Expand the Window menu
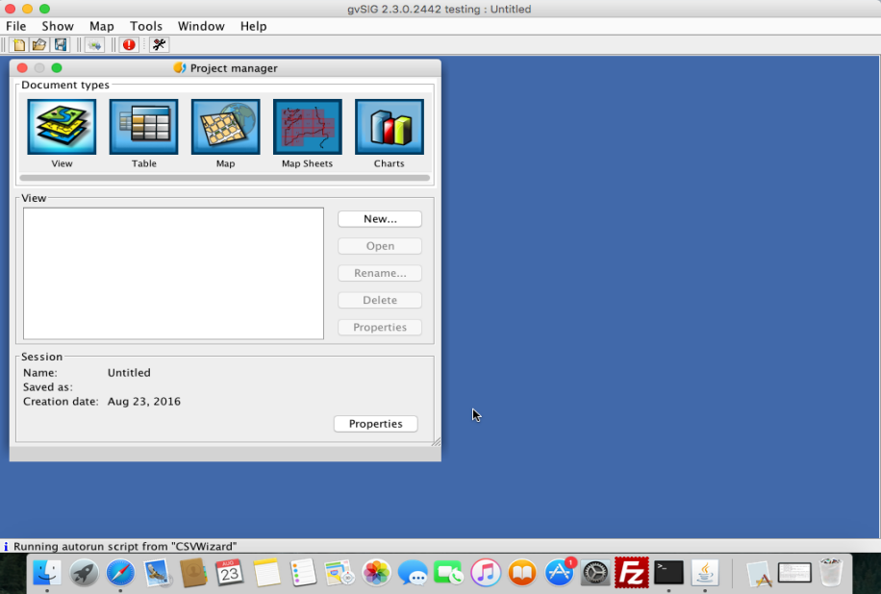This screenshot has height=594, width=881. click(x=201, y=26)
